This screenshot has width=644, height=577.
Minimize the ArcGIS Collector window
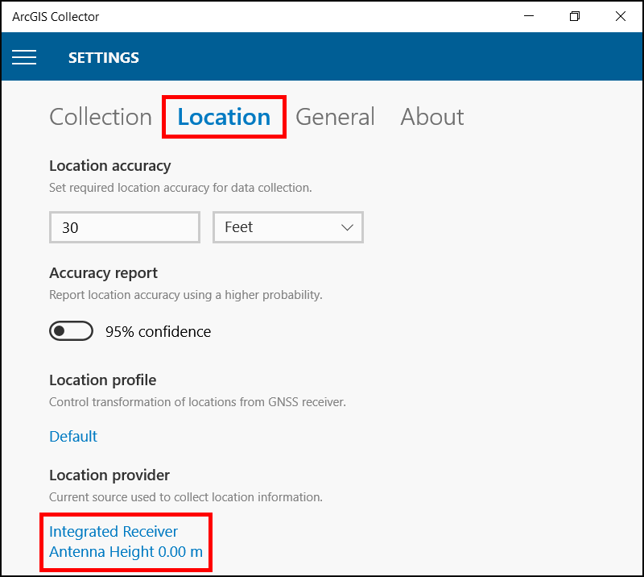[529, 16]
